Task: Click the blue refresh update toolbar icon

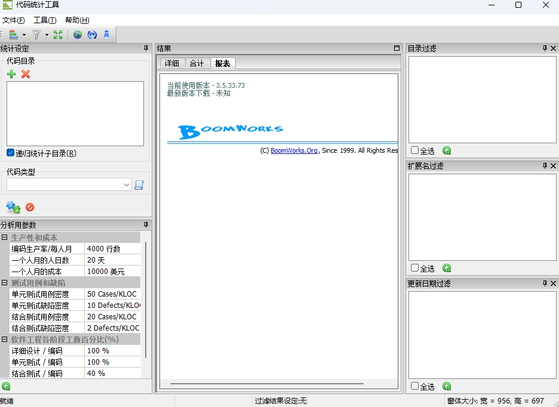Action: click(x=92, y=35)
